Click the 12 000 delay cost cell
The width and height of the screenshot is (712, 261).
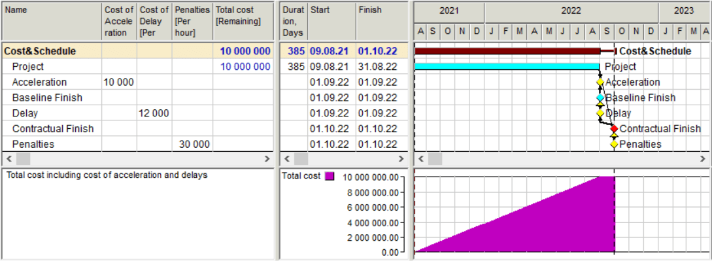(x=154, y=113)
